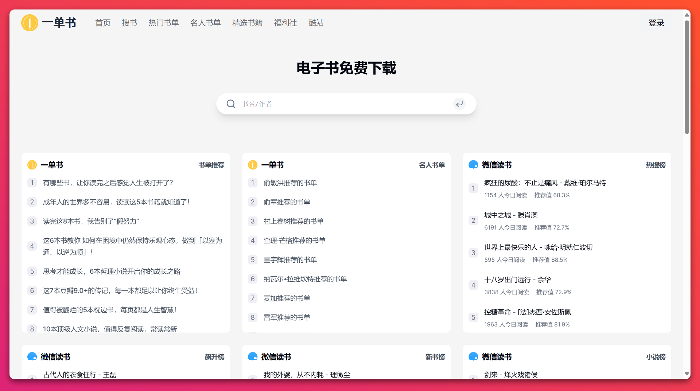700x391 pixels.
Task: Click the page scrollbar down arrow
Action: 687,374
